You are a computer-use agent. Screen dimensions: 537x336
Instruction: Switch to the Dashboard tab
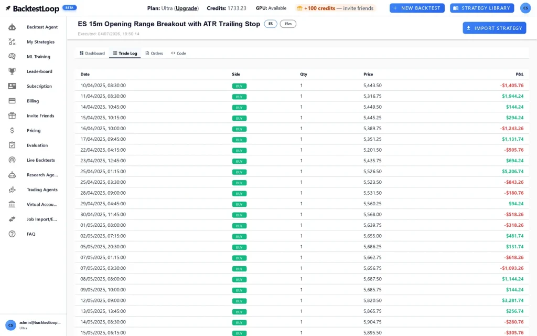[92, 53]
